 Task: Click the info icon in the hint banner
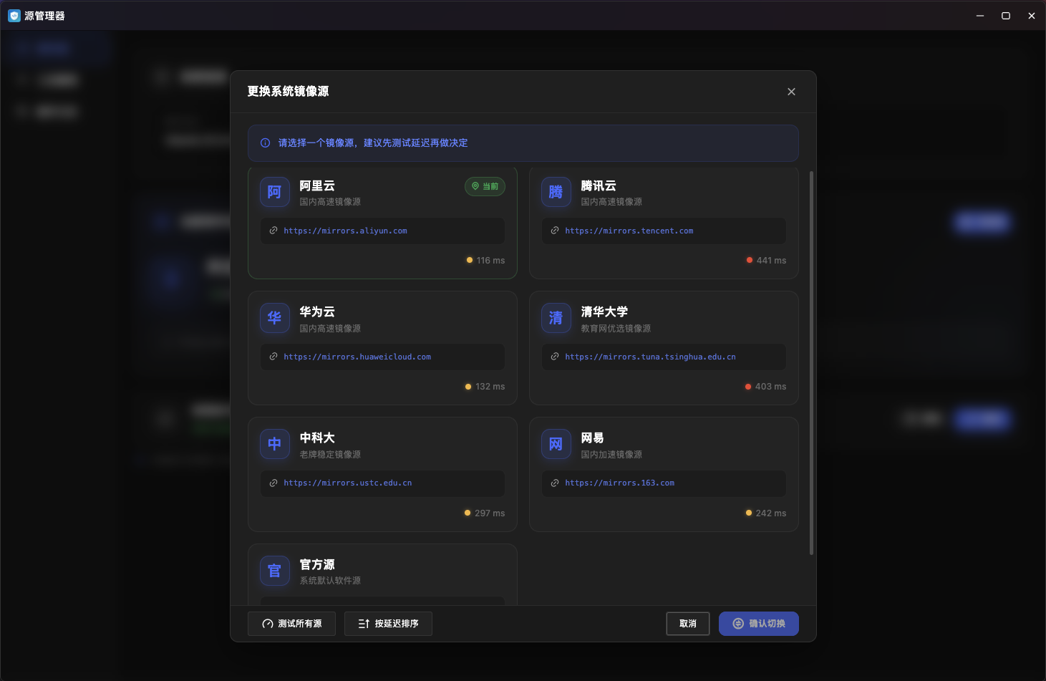[265, 143]
